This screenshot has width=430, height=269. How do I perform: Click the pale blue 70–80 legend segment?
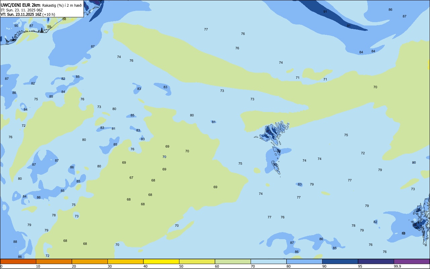[268, 262]
